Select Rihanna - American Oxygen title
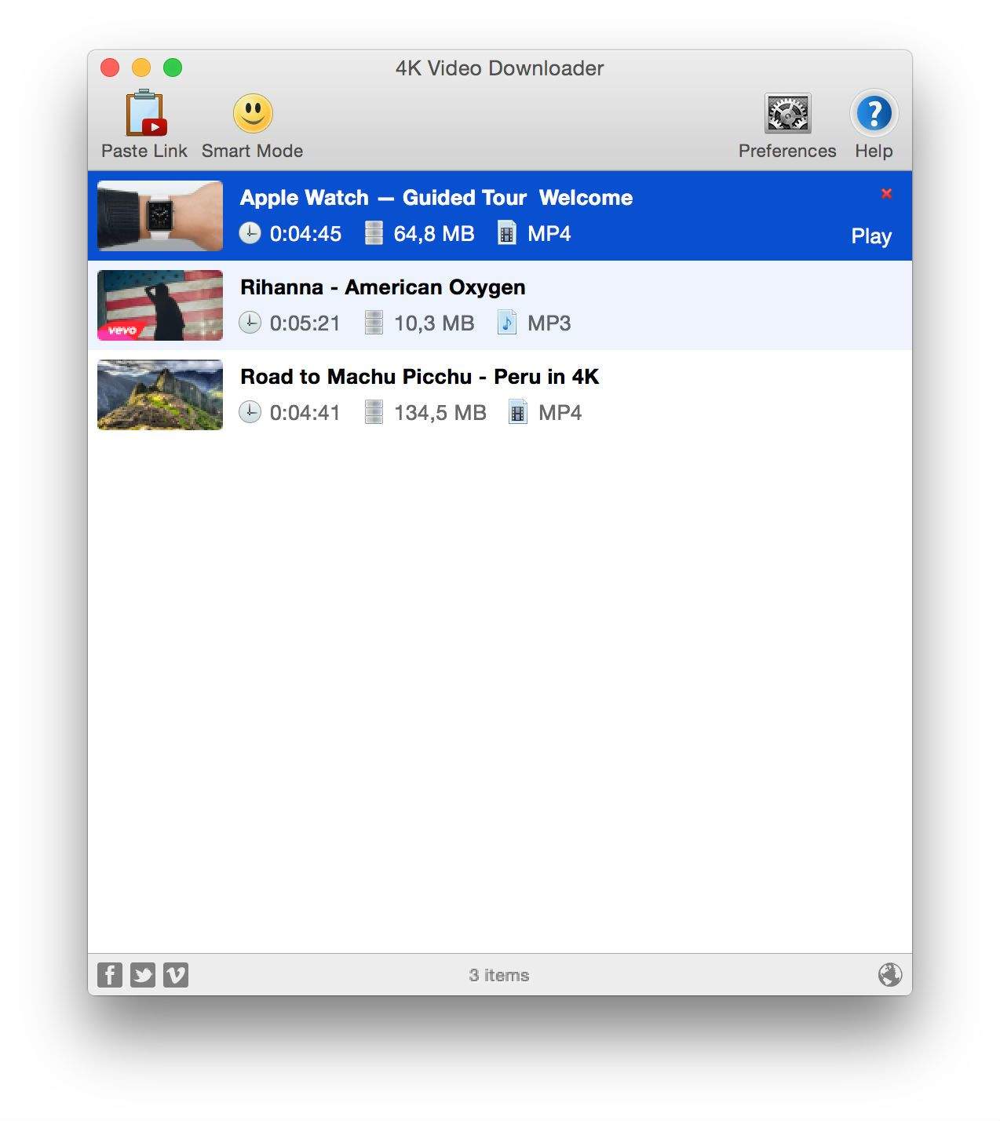Image resolution: width=1000 pixels, height=1121 pixels. [x=382, y=287]
